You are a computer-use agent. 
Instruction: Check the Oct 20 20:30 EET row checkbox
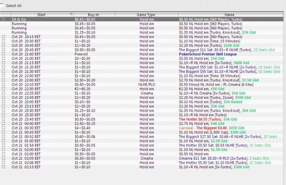[3, 41]
